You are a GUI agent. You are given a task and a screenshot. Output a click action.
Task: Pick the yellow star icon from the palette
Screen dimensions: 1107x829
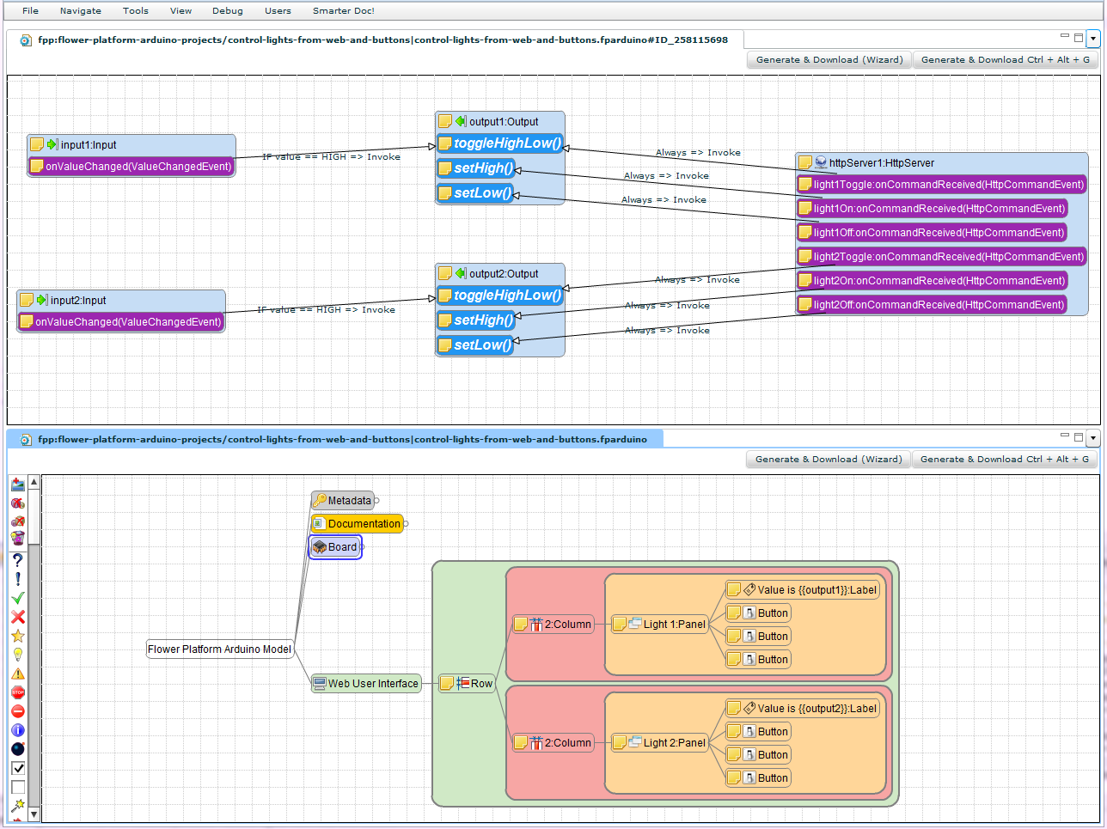click(x=17, y=636)
